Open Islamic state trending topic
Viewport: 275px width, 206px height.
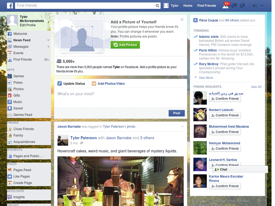[208, 36]
